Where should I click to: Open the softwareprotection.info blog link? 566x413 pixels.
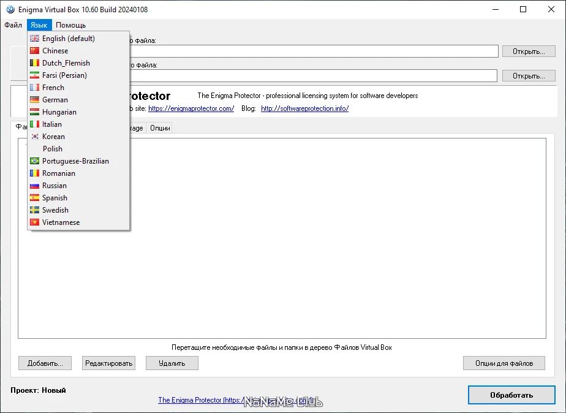[x=304, y=108]
